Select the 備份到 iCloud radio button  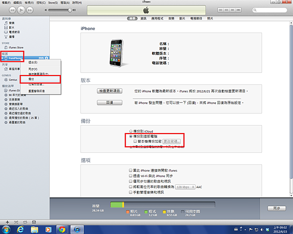coord(131,131)
